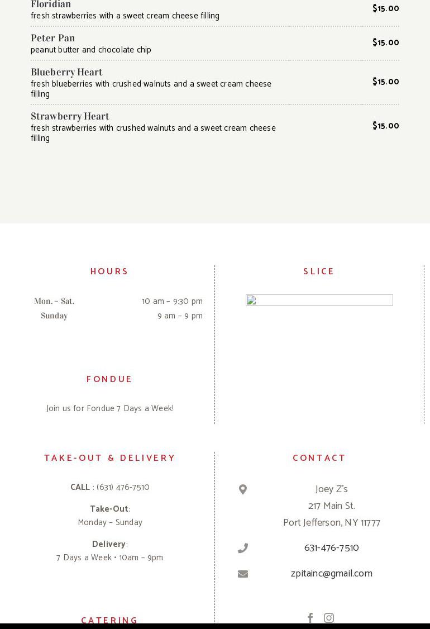This screenshot has height=629, width=430.
Task: Click the Take-Out & Delivery heading
Action: pyautogui.click(x=109, y=458)
